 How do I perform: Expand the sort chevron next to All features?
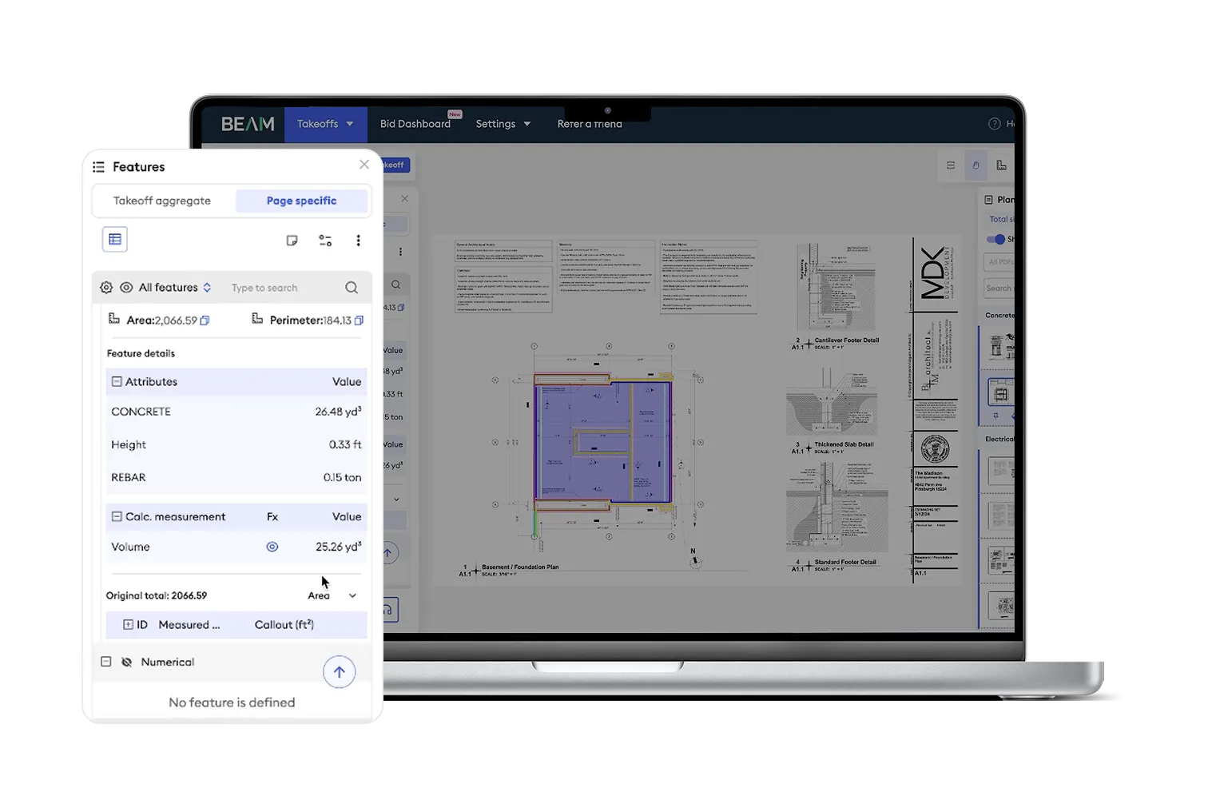pos(206,287)
